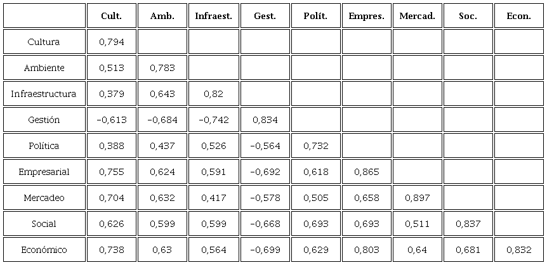Select the cell containing −0,742

213,120
